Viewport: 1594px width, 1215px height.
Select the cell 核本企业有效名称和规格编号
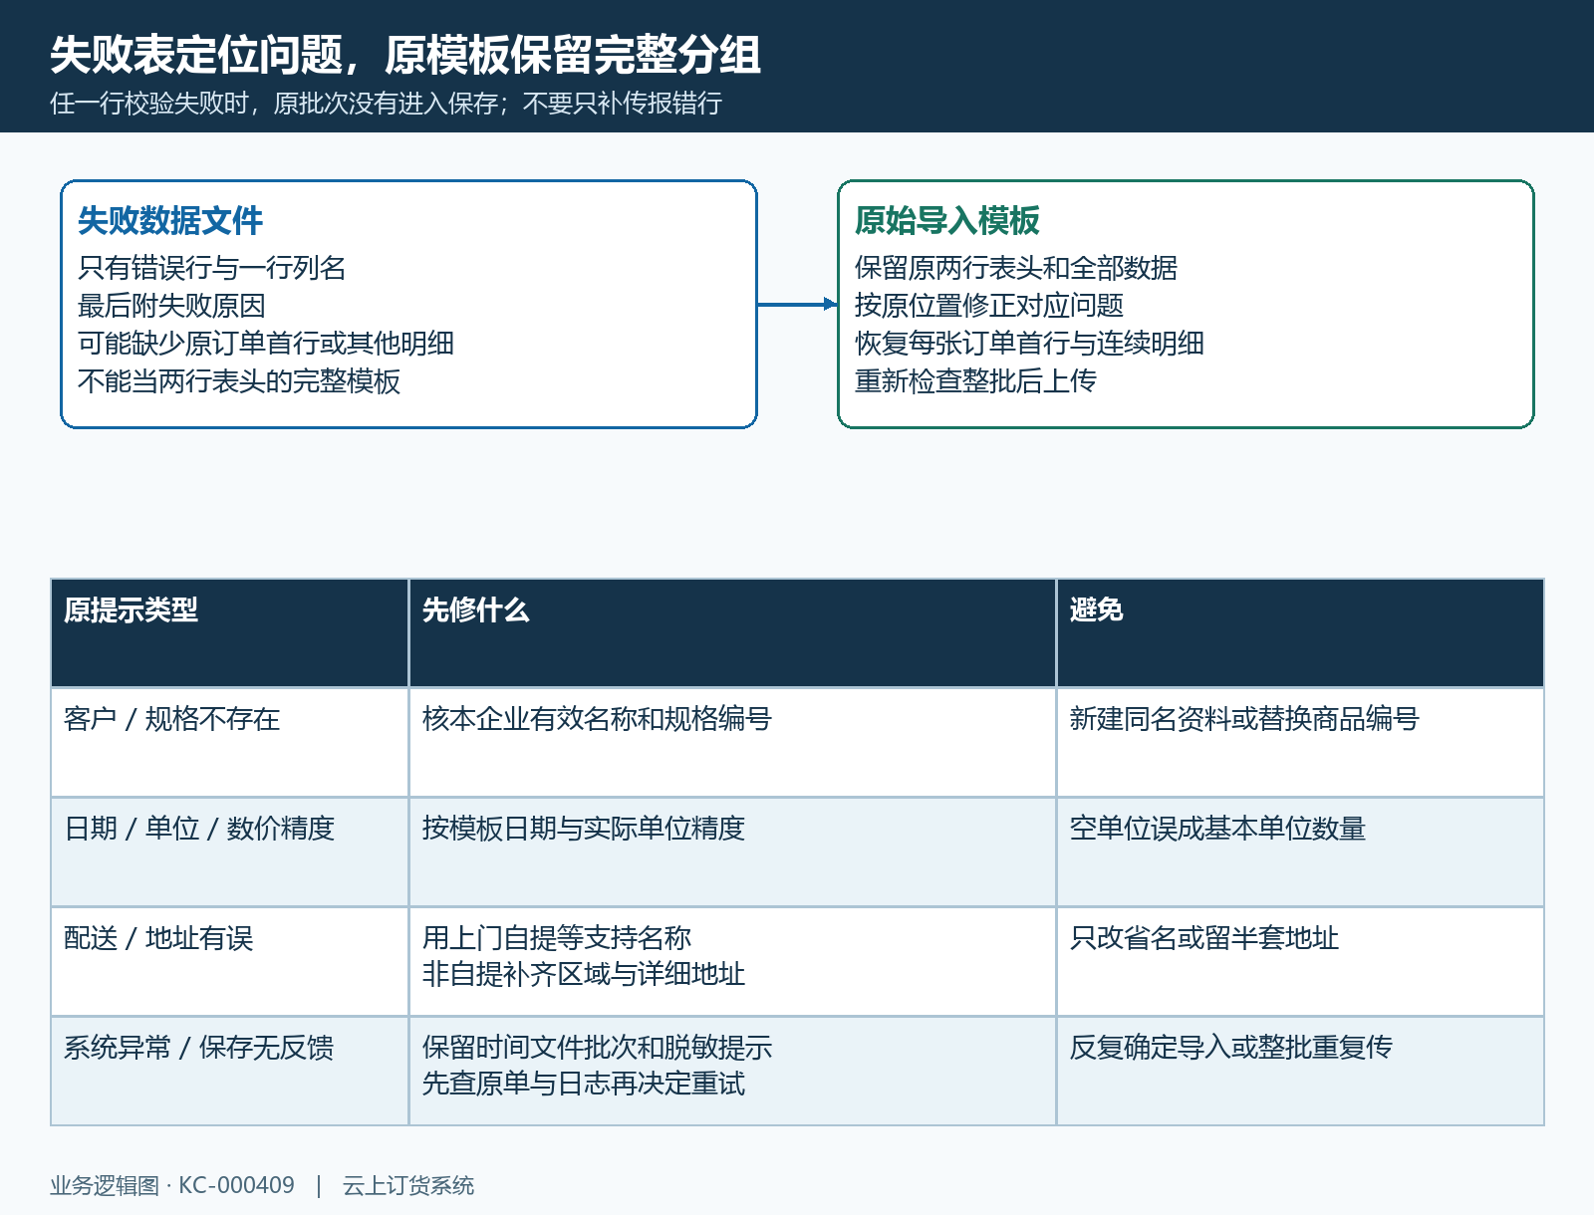pyautogui.click(x=732, y=742)
